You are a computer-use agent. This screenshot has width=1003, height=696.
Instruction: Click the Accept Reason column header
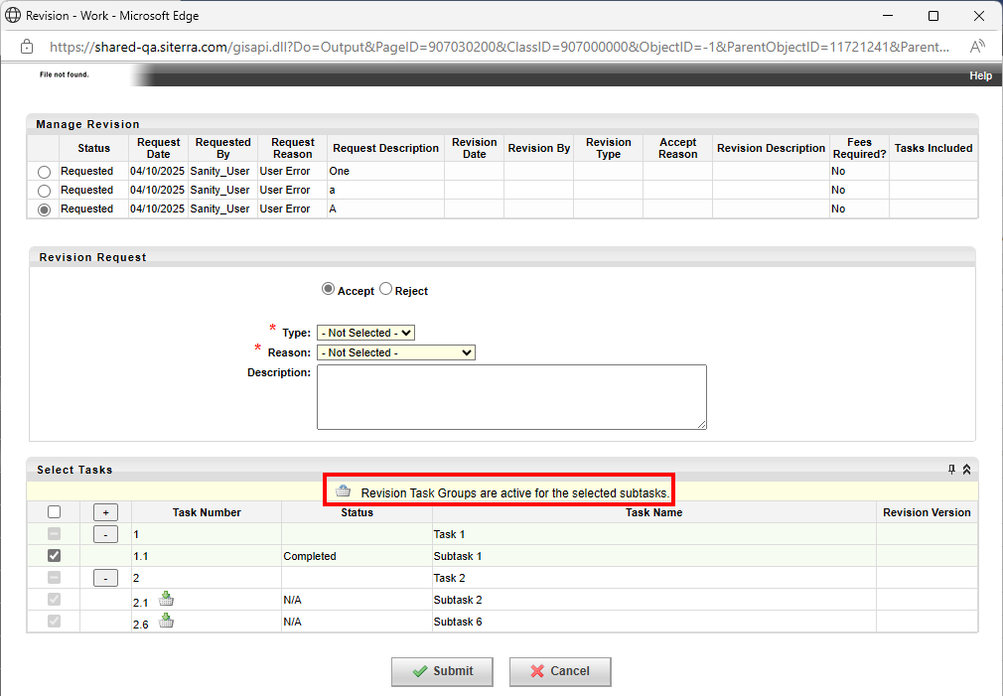coord(678,148)
